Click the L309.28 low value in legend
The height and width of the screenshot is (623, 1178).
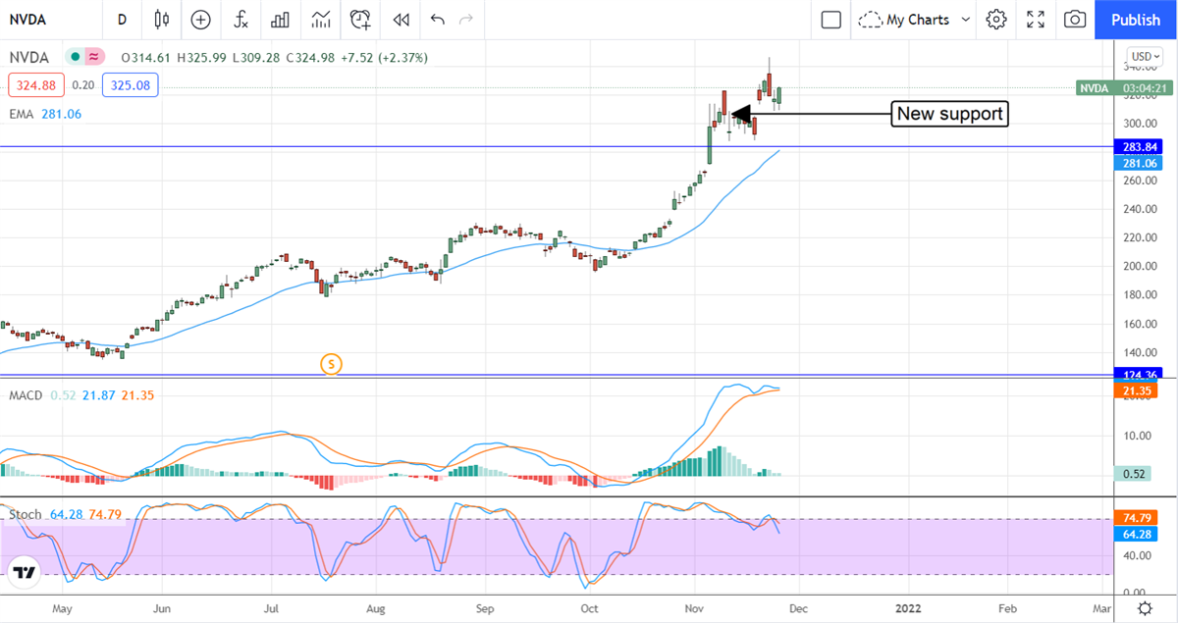coord(258,58)
